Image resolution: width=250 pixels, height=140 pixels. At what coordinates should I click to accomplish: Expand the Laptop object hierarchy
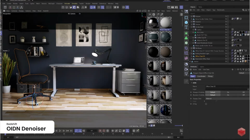click(193, 30)
